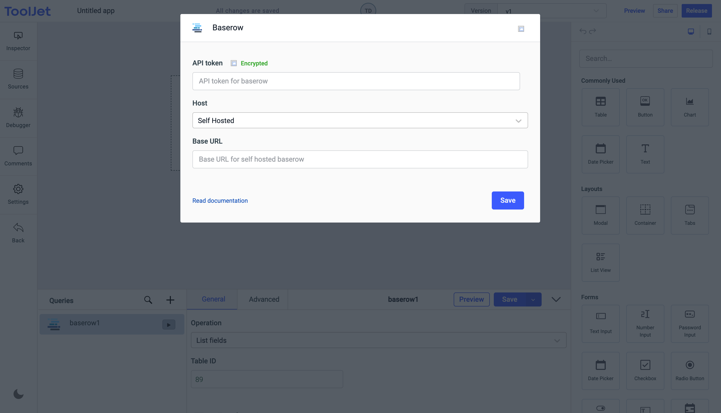The width and height of the screenshot is (721, 413).
Task: Switch to mobile layout view
Action: tap(709, 32)
